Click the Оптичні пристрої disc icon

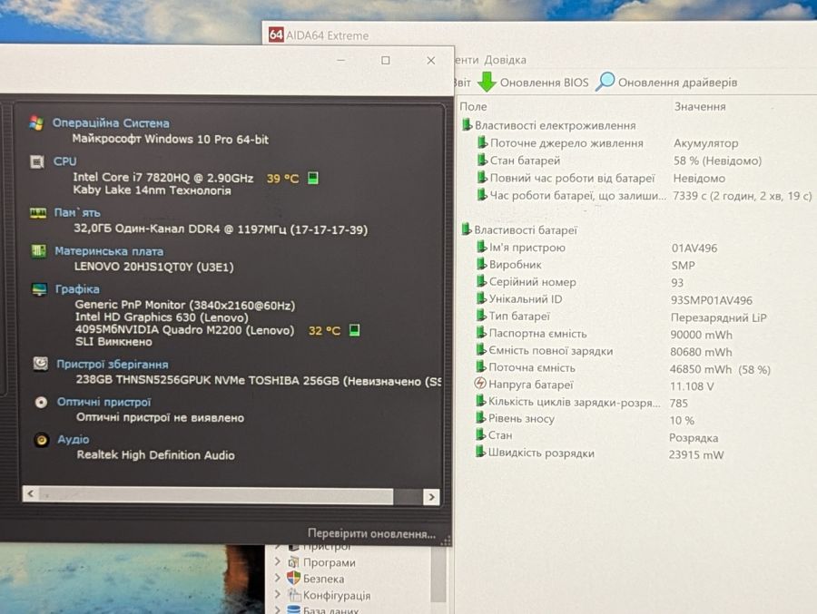click(x=41, y=402)
